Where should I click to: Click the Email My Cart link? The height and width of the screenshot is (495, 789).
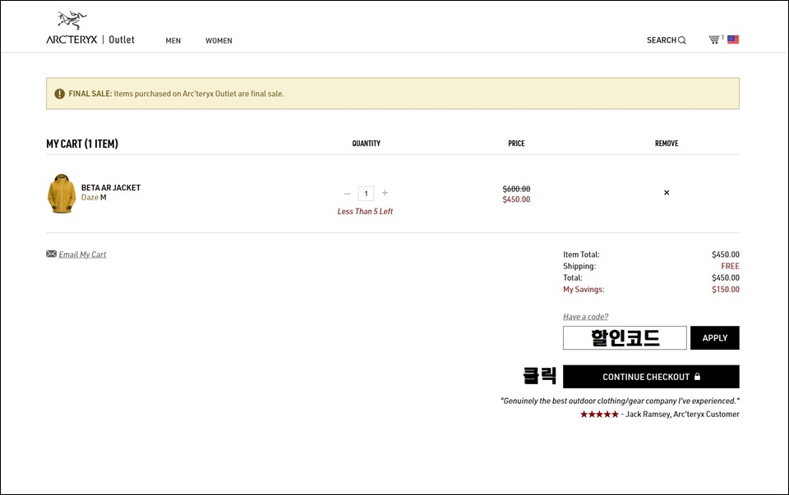pos(82,254)
